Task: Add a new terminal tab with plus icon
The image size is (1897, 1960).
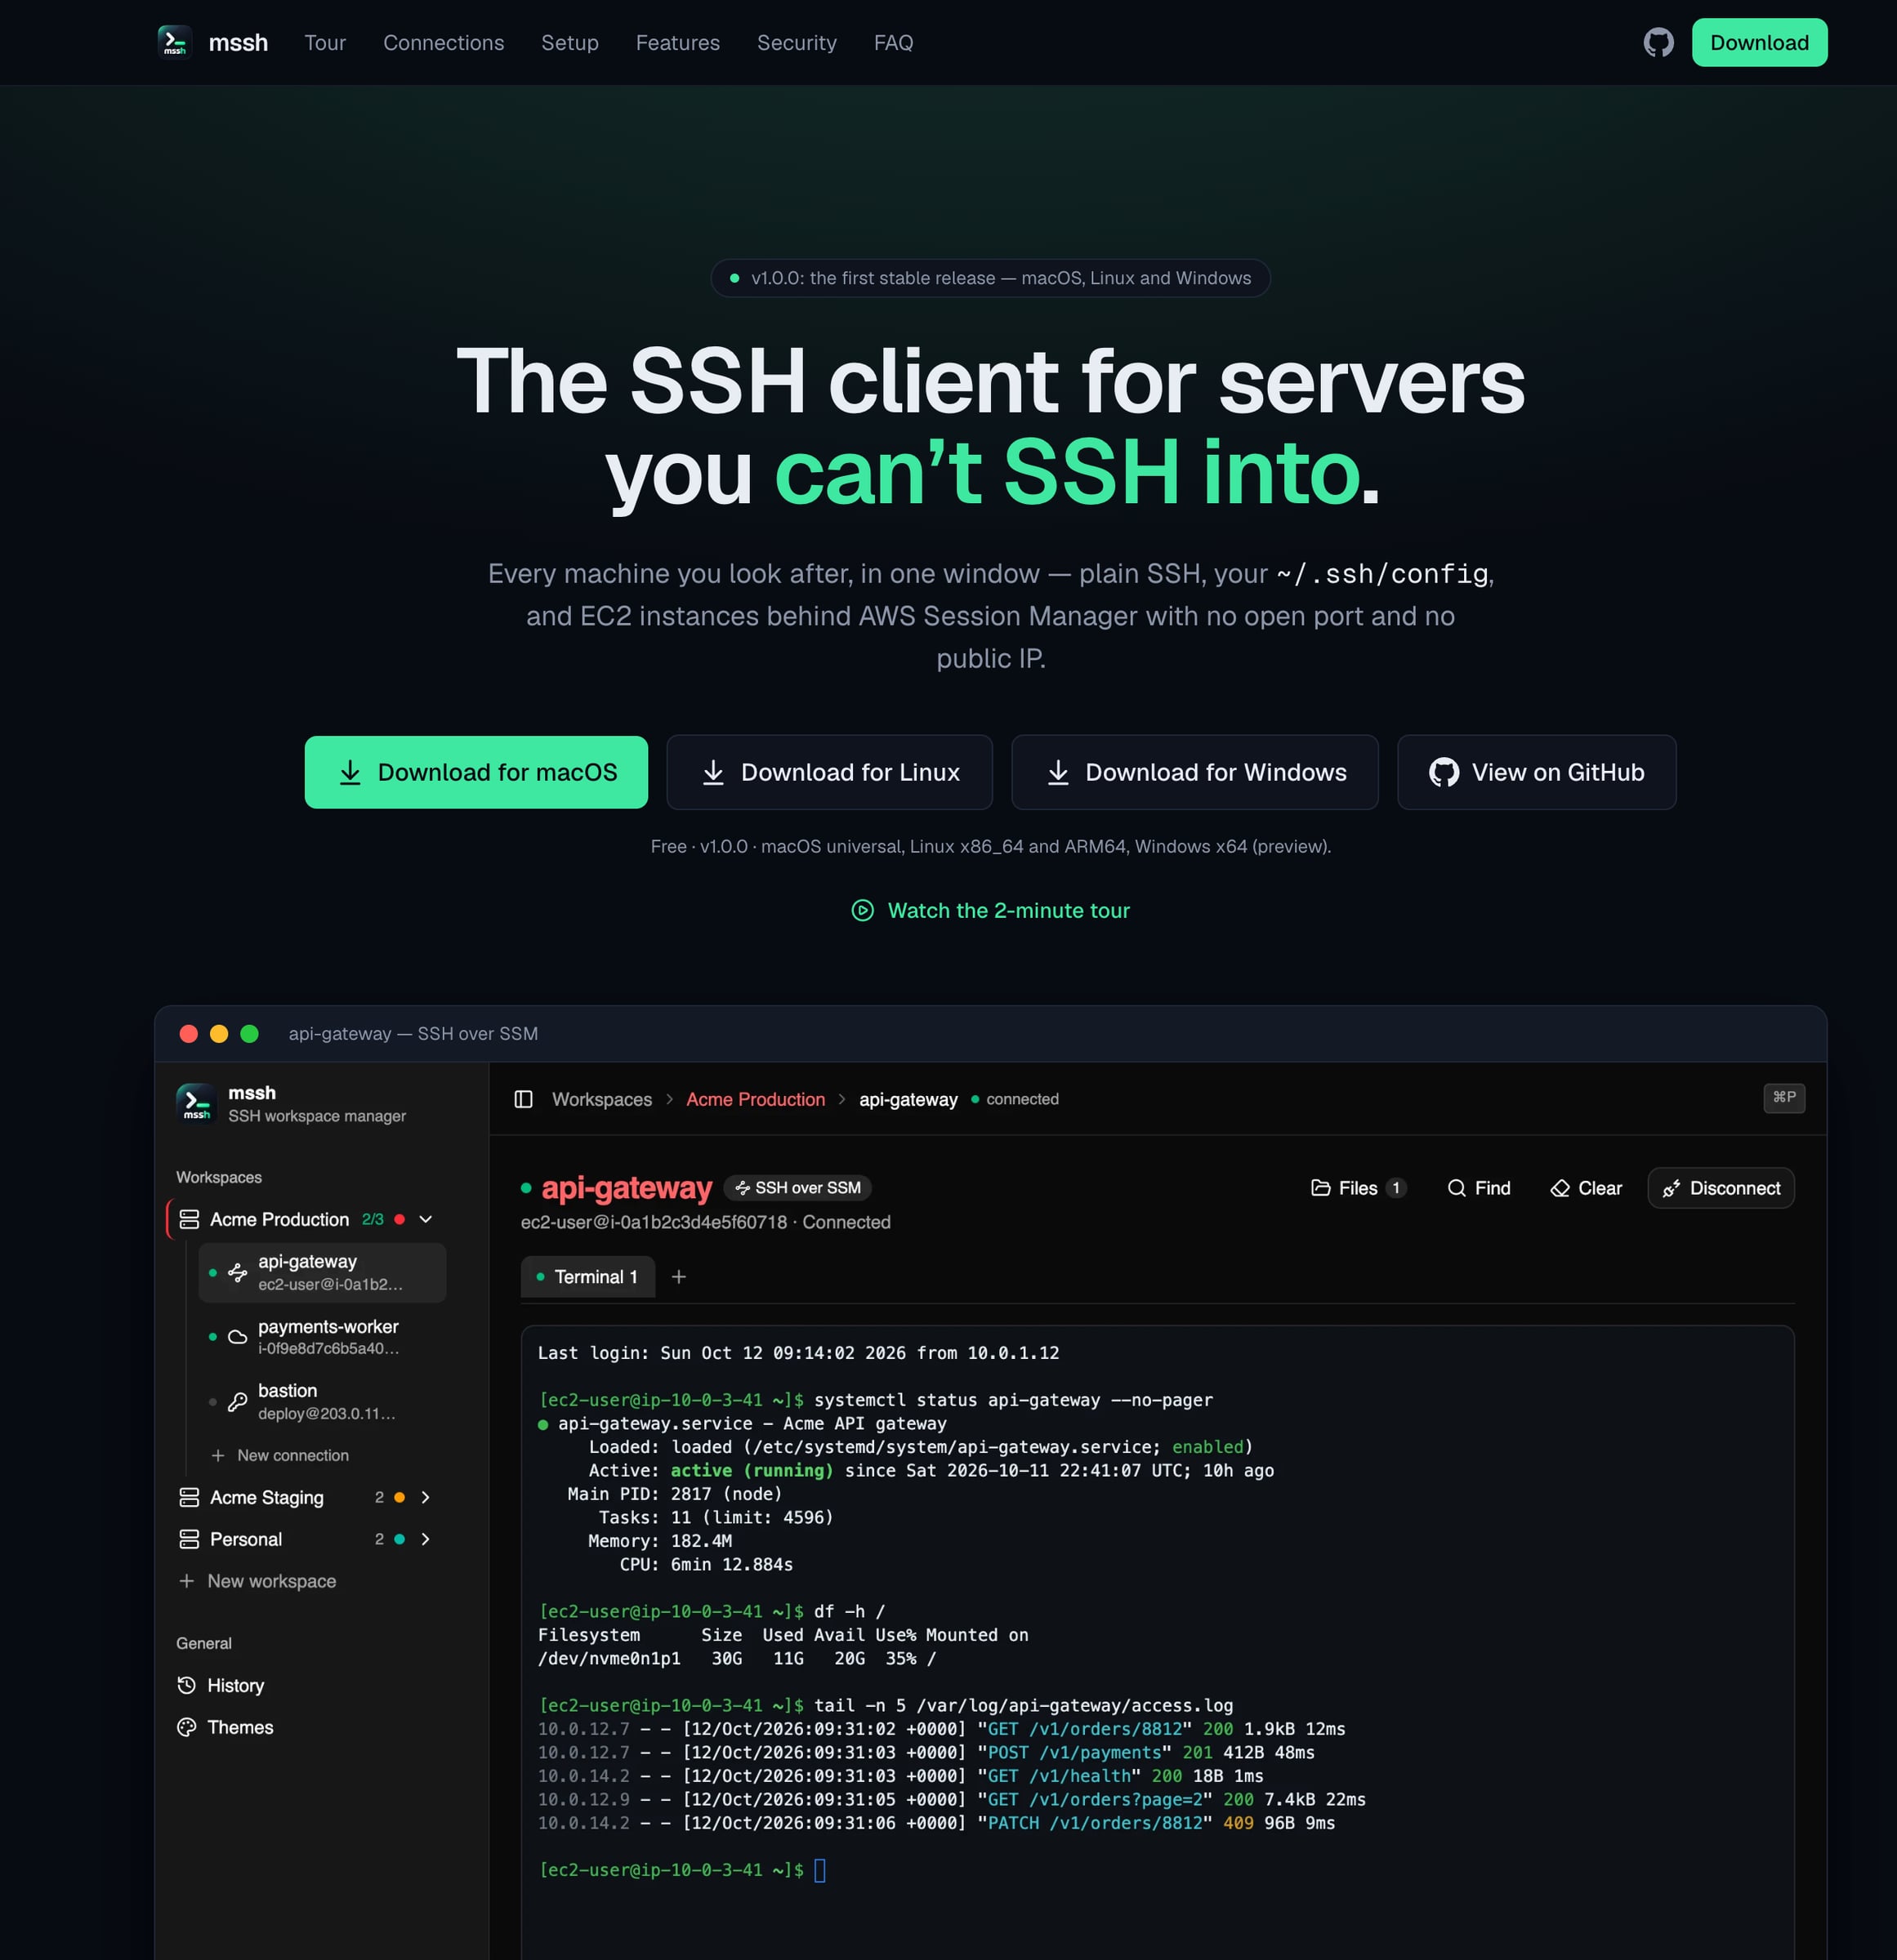Action: pos(678,1277)
